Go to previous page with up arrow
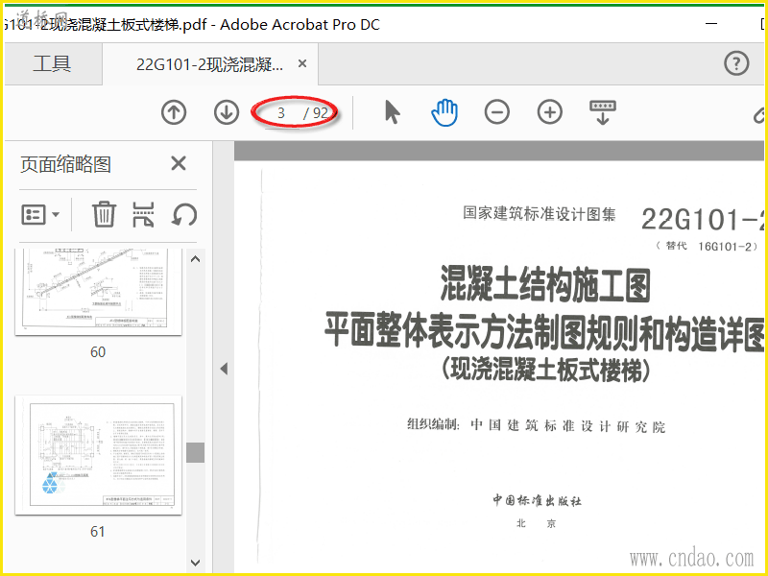Viewport: 768px width, 576px height. pyautogui.click(x=174, y=112)
